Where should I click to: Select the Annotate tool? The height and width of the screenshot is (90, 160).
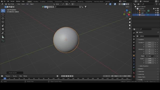pyautogui.click(x=3, y=33)
